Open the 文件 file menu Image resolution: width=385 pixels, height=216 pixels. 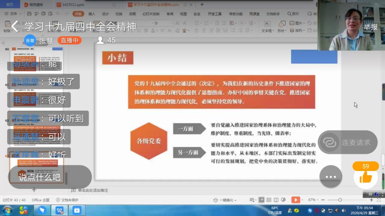coord(13,14)
